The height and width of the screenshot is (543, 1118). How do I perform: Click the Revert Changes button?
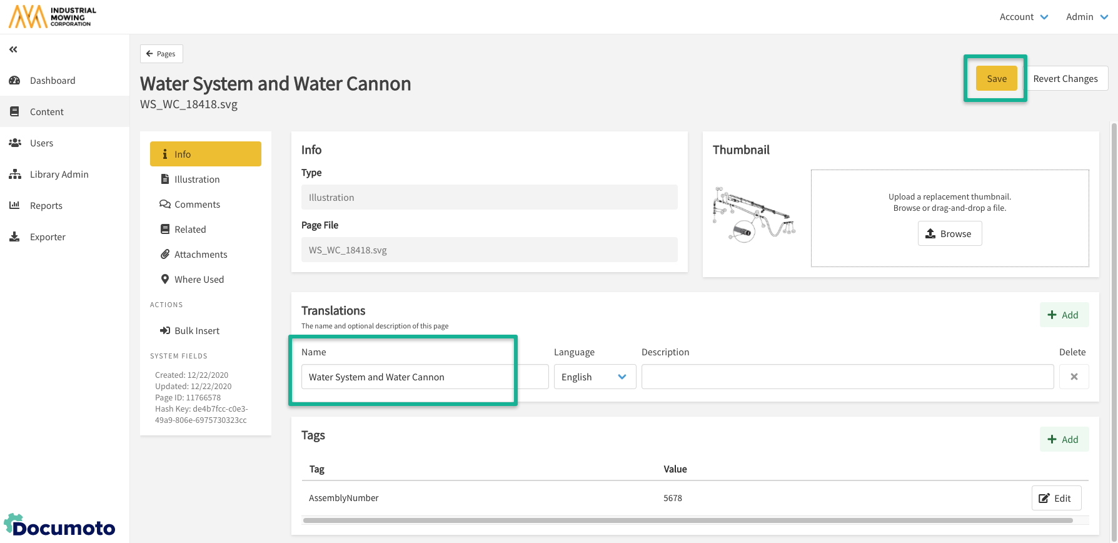pyautogui.click(x=1065, y=79)
